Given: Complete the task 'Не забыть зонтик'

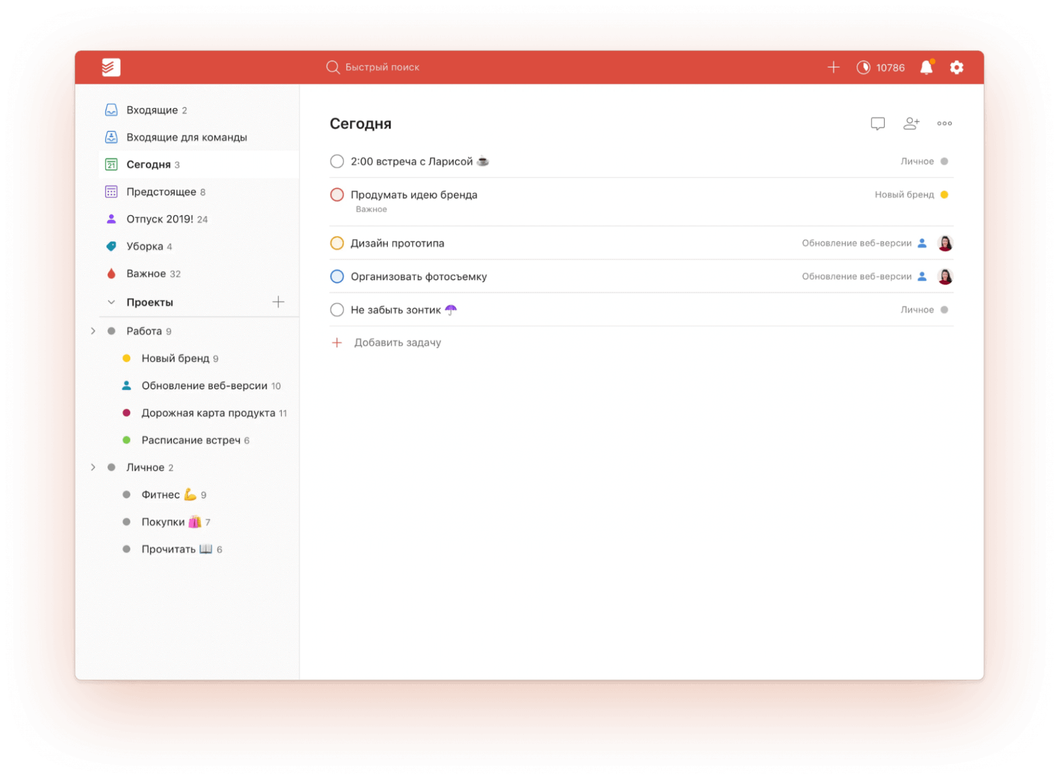Looking at the screenshot, I should (x=337, y=309).
